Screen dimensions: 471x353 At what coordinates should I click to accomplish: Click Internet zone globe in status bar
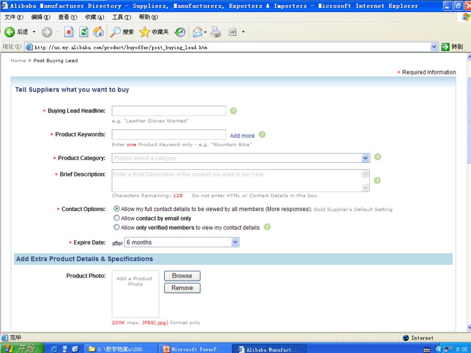pyautogui.click(x=406, y=338)
